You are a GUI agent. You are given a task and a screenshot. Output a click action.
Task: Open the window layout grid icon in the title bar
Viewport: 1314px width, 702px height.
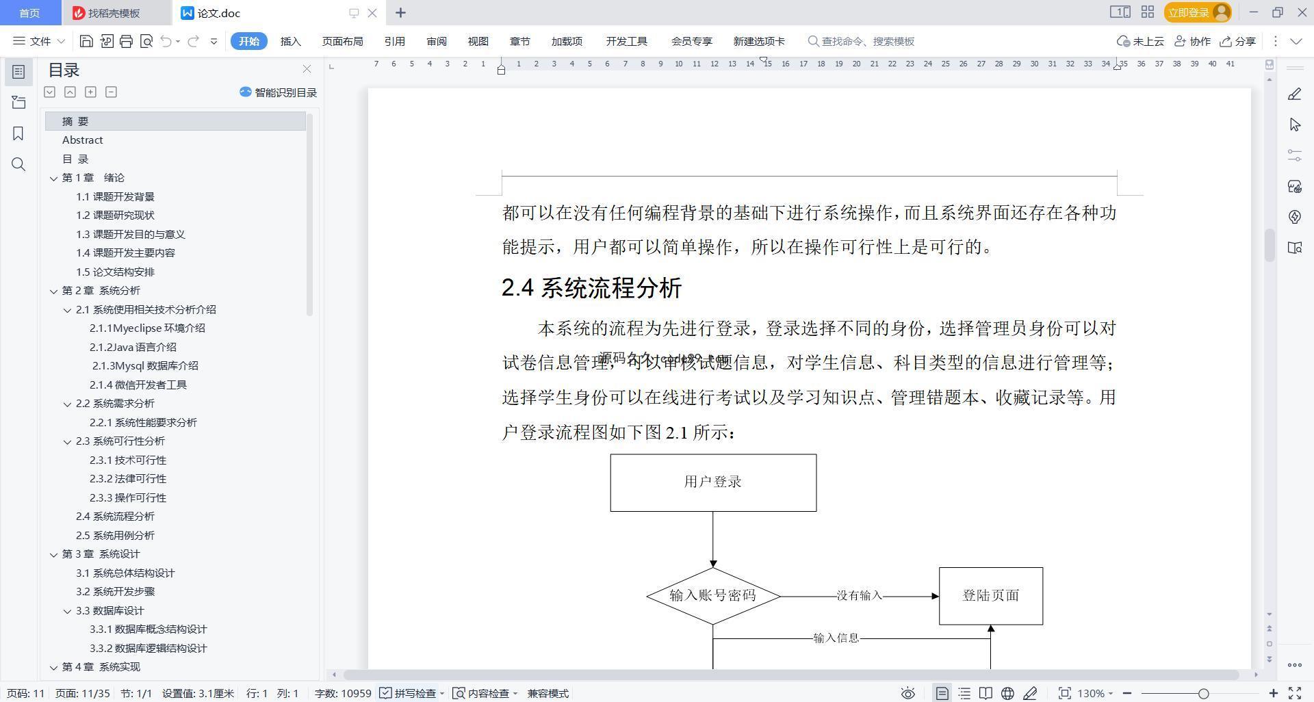[x=1148, y=12]
